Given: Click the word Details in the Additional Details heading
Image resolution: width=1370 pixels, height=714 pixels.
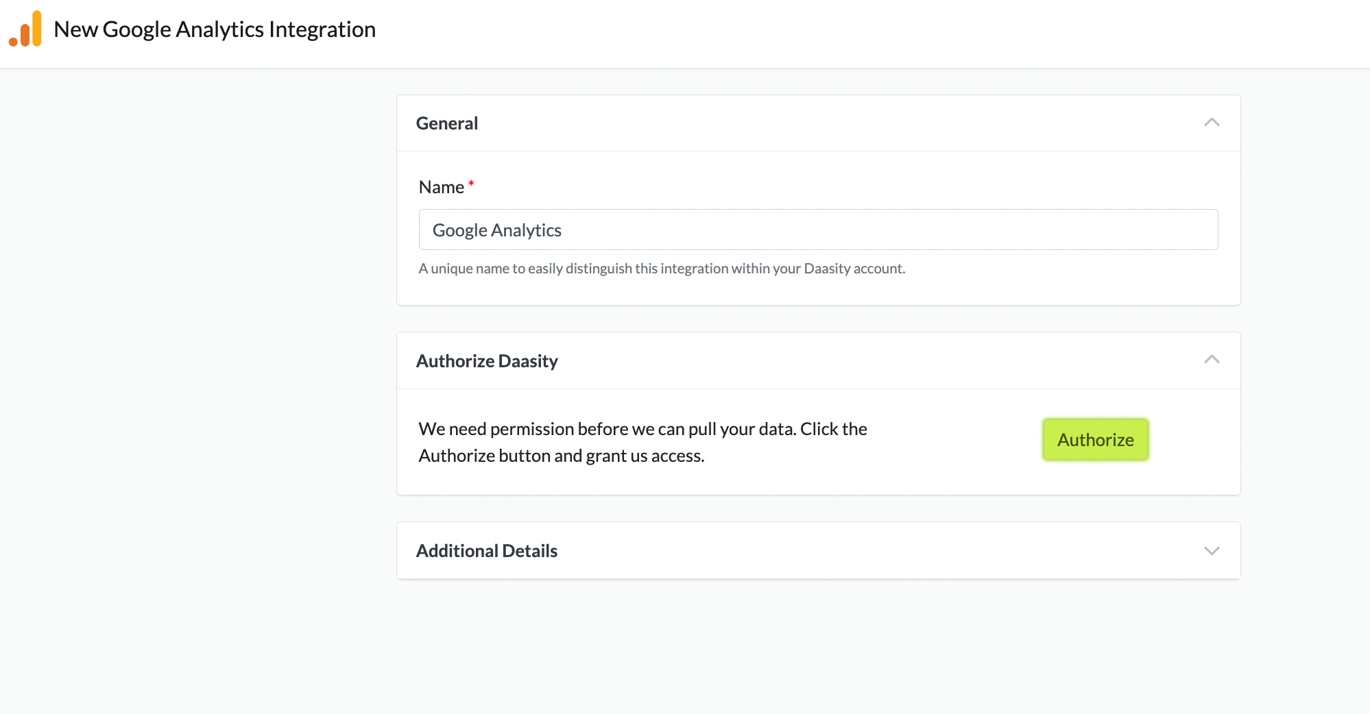Looking at the screenshot, I should 529,551.
